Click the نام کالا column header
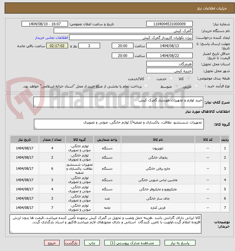Image resolution: width=235 pixels, height=251 pixels. [158, 140]
